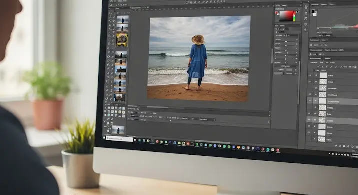This screenshot has height=195, width=358.
Task: Adjust the topmost slider in the adjustments panel
Action: 287,41
